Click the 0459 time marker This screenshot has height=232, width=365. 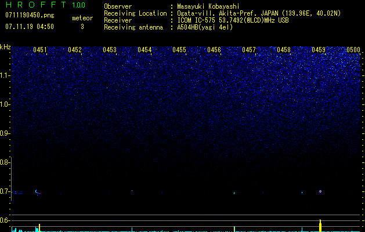(319, 50)
